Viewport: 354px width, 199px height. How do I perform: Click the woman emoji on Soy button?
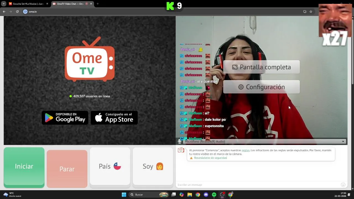coord(160,166)
